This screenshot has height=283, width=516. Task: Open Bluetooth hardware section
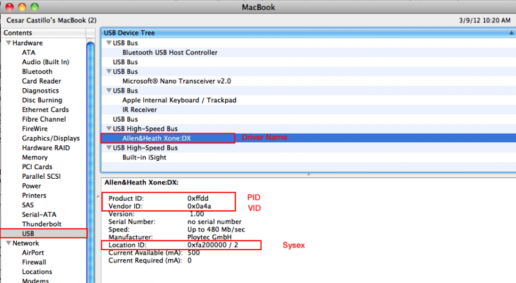(37, 71)
